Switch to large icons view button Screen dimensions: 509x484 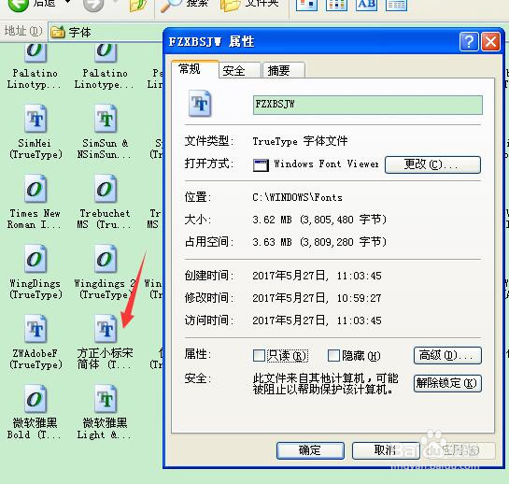306,5
